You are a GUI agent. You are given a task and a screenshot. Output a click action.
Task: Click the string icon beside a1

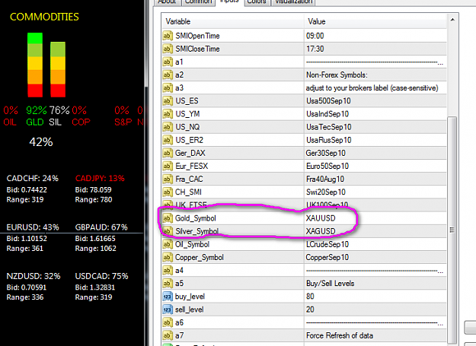click(168, 62)
